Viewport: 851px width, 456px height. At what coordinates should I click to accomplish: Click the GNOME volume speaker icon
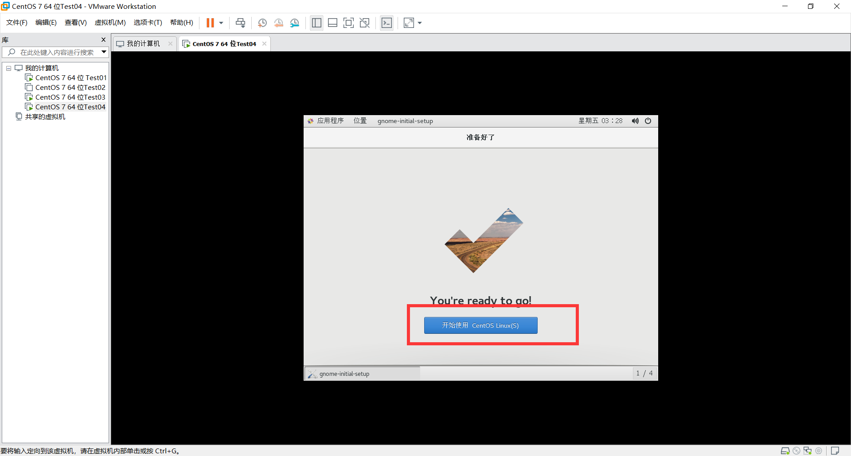(x=635, y=121)
